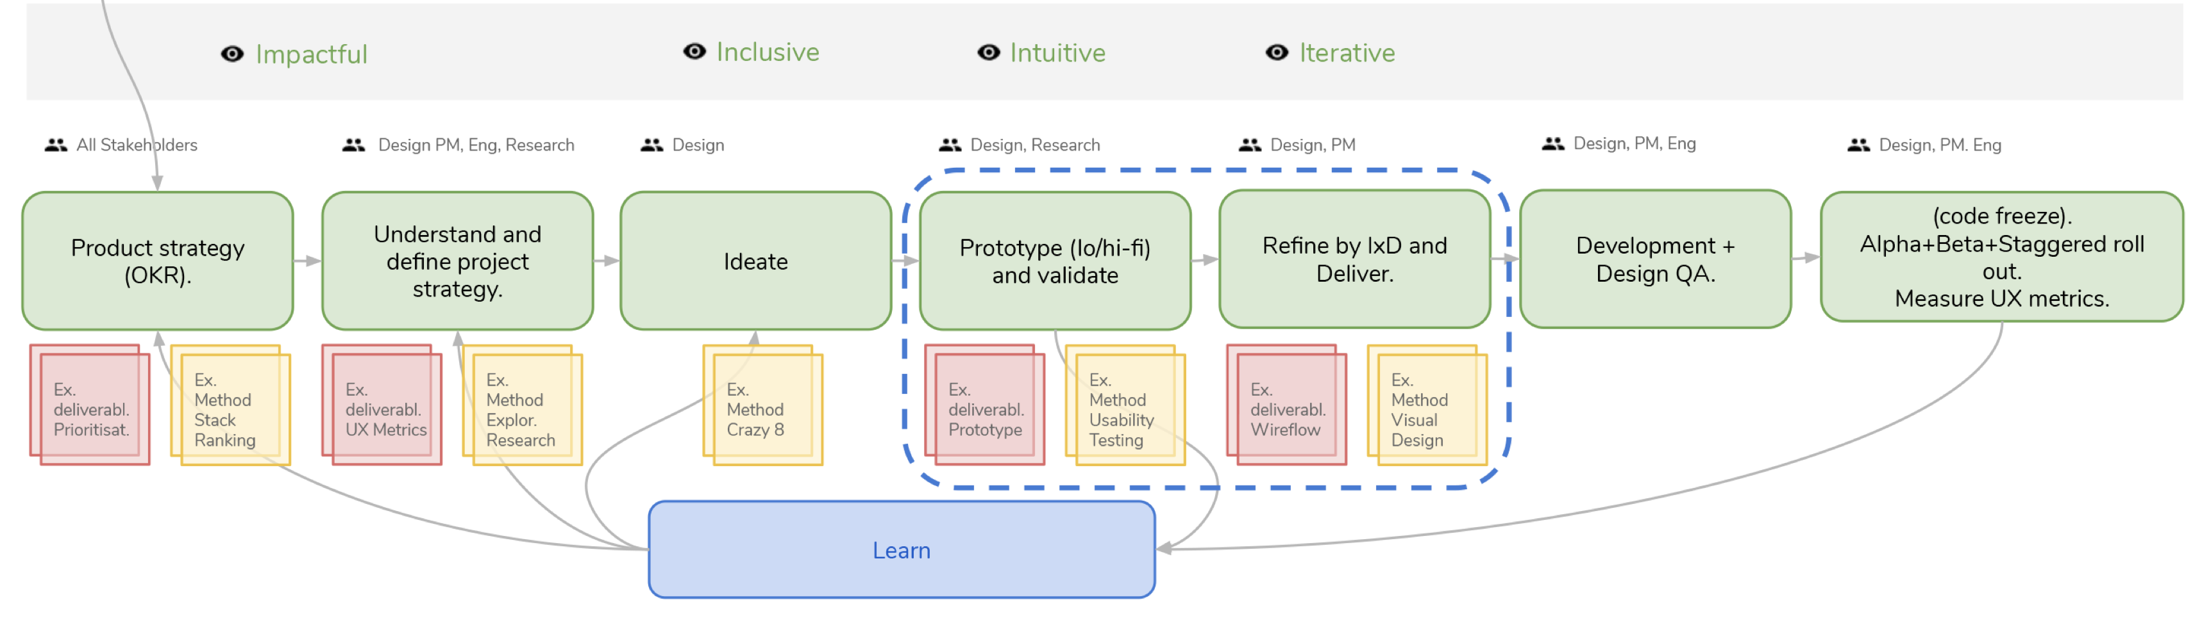Open the Stack Ranking method yellow card
This screenshot has width=2202, height=625.
point(231,405)
